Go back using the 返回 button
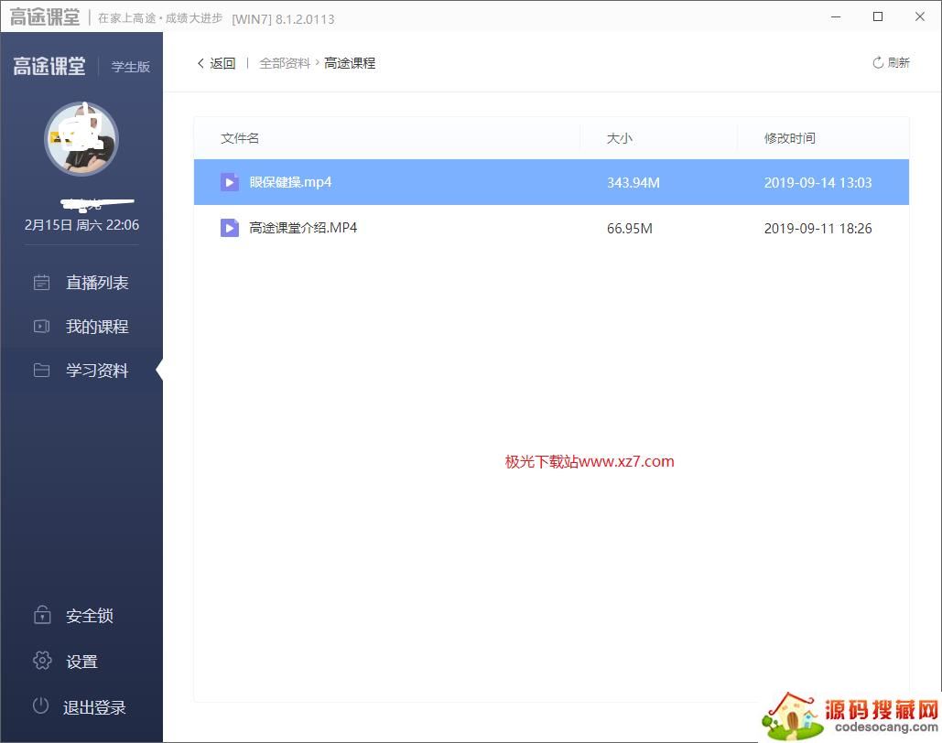This screenshot has width=942, height=743. (217, 63)
